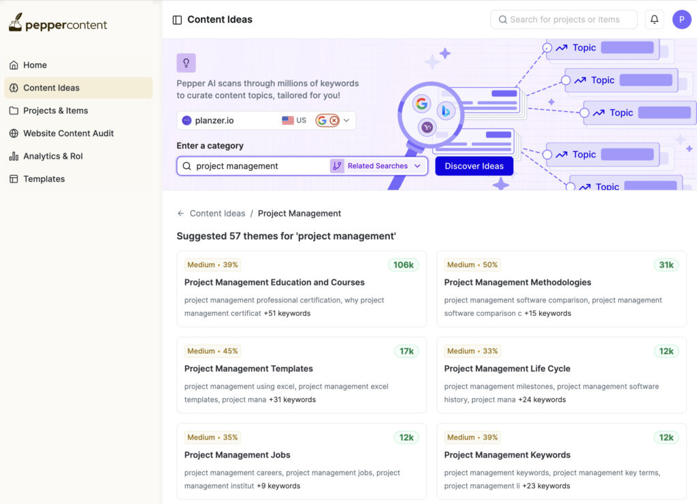This screenshot has width=697, height=504.
Task: Open the user profile avatar
Action: pyautogui.click(x=681, y=20)
